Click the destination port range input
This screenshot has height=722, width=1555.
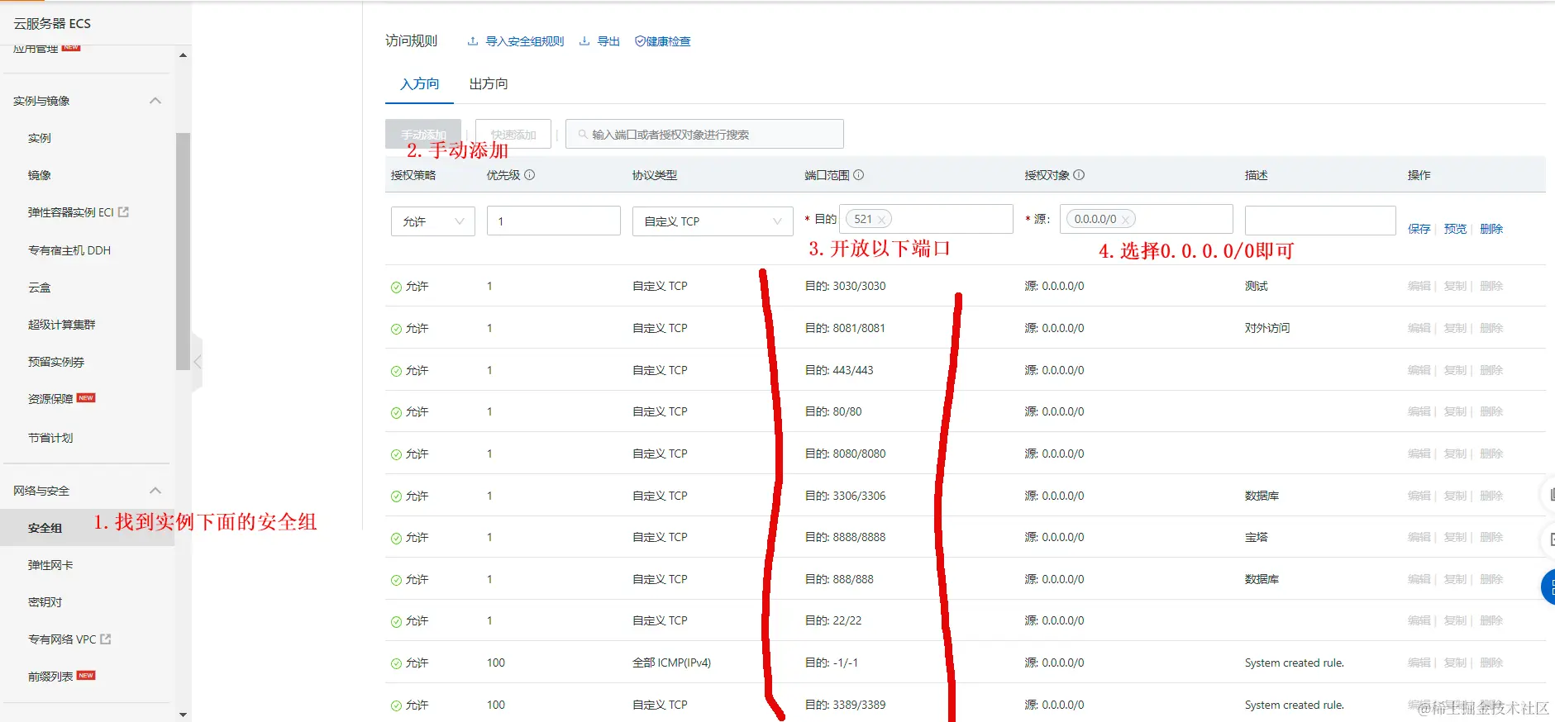click(926, 219)
